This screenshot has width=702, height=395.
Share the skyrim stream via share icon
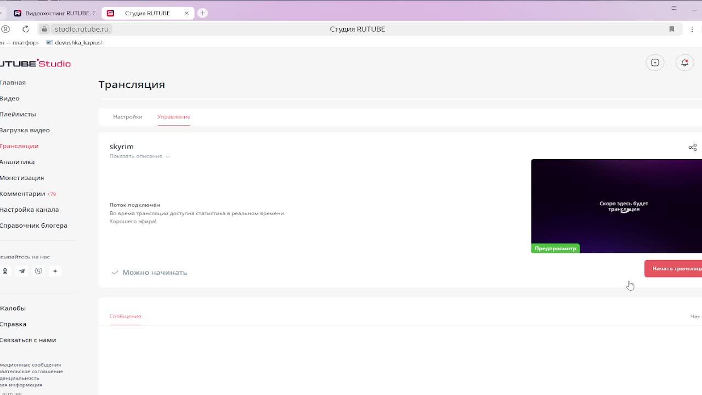pyautogui.click(x=692, y=148)
